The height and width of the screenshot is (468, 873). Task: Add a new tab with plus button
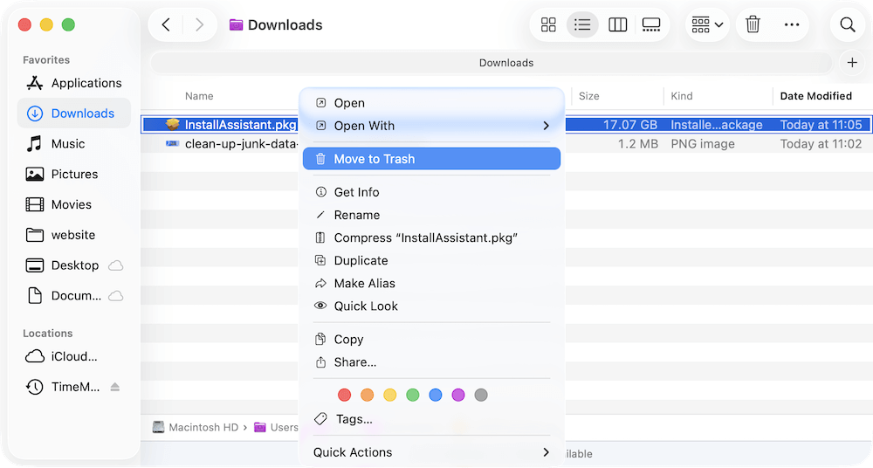(x=852, y=62)
